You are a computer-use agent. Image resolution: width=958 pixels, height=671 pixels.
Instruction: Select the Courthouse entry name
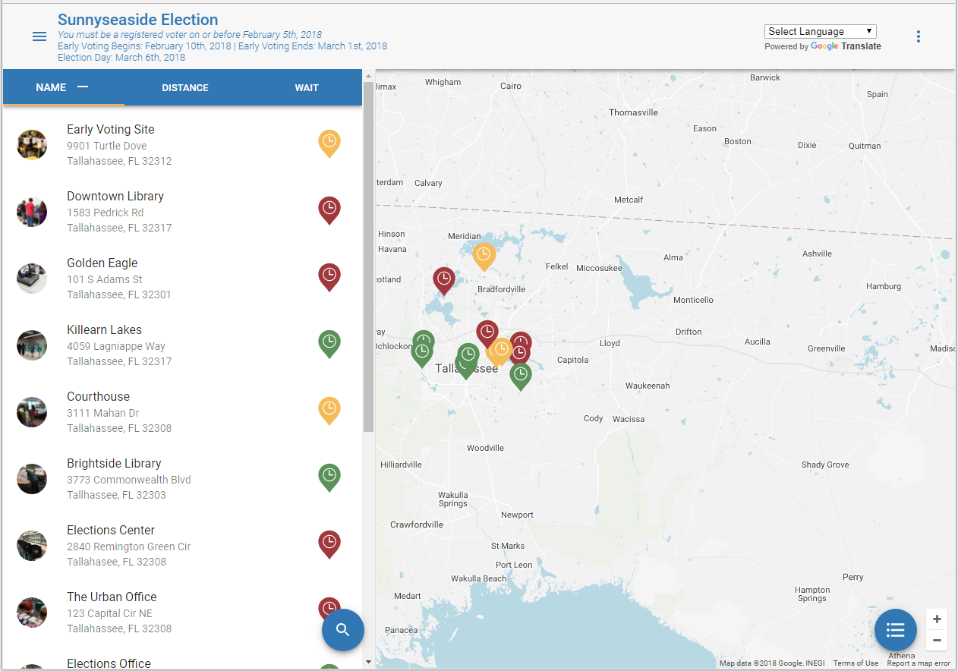[98, 396]
